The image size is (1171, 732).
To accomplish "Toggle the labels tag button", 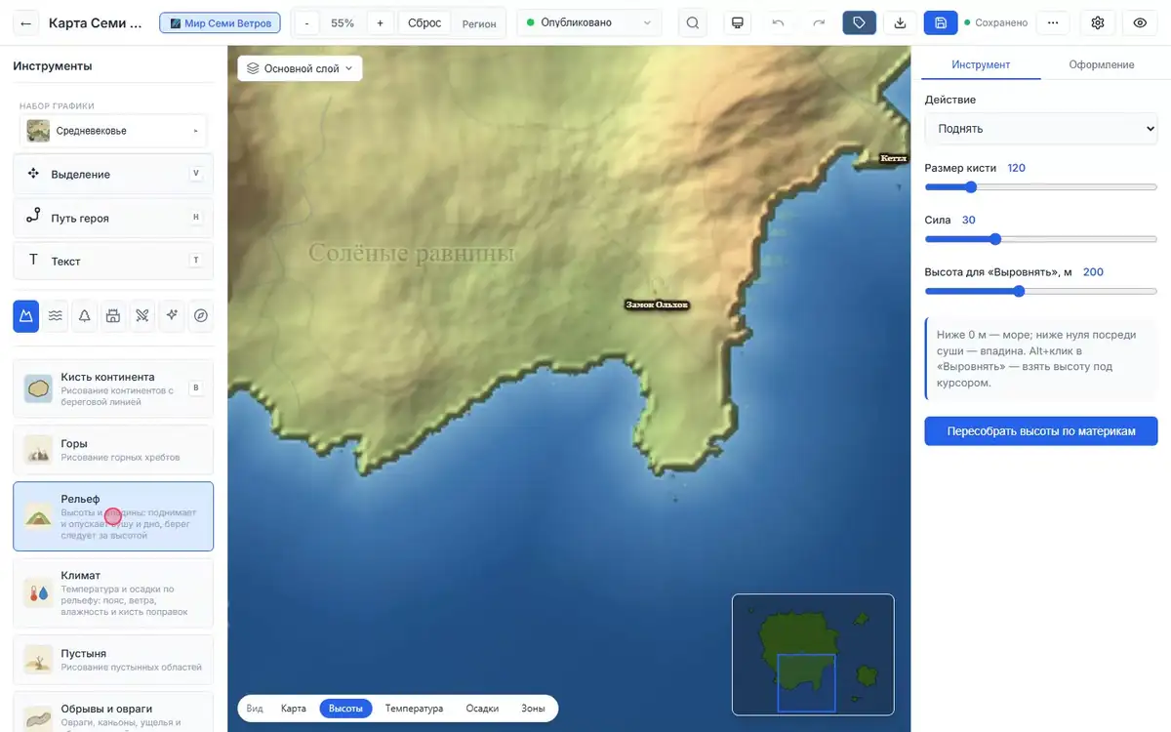I will click(x=859, y=22).
